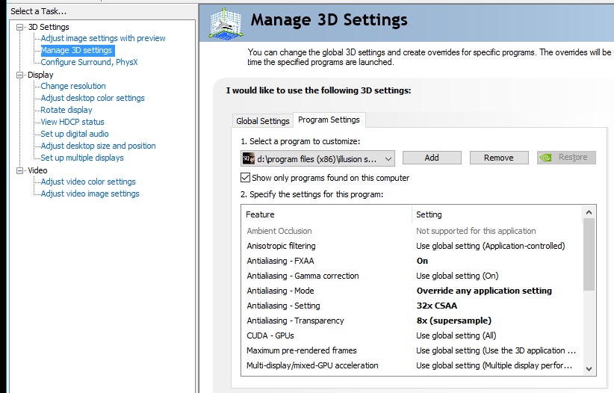Collapse the 3D Settings tree node
The height and width of the screenshot is (393, 614).
[20, 27]
